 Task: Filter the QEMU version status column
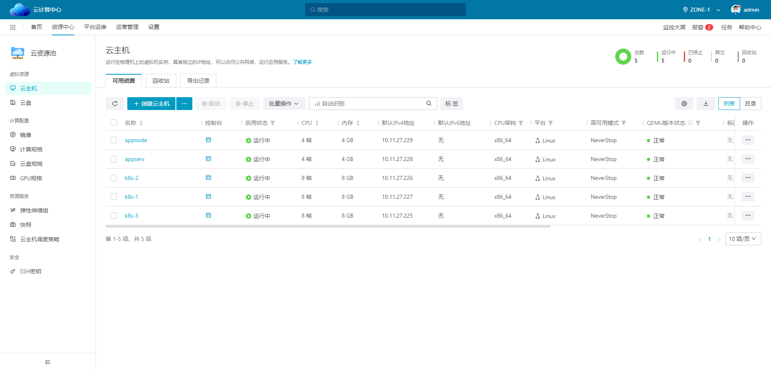click(698, 123)
